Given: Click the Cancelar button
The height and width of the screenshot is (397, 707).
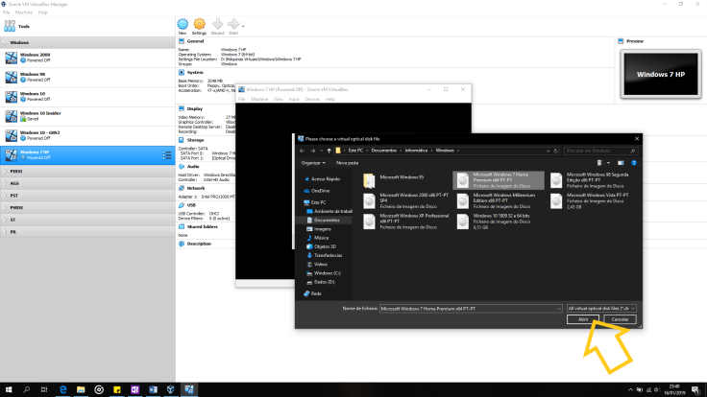Looking at the screenshot, I should (x=620, y=319).
